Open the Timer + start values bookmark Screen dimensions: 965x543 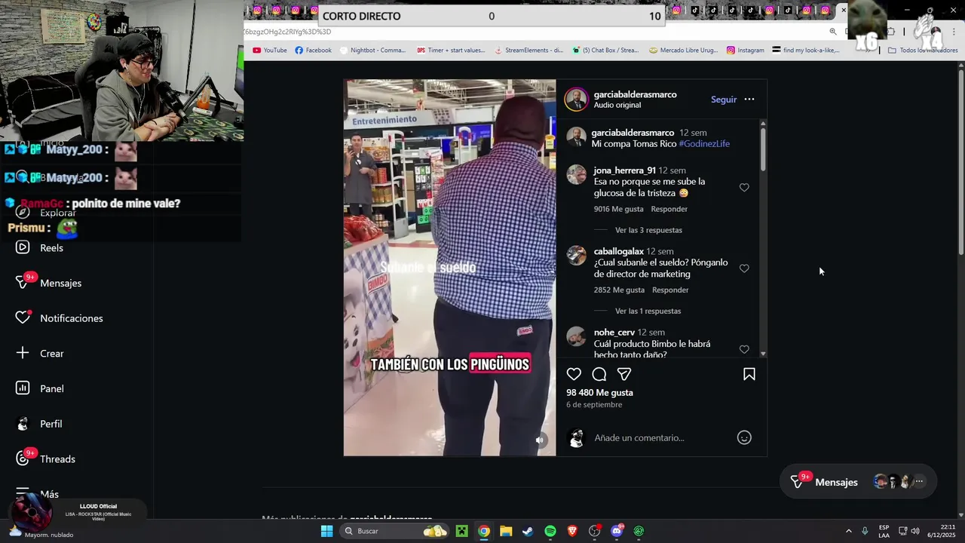coord(451,51)
